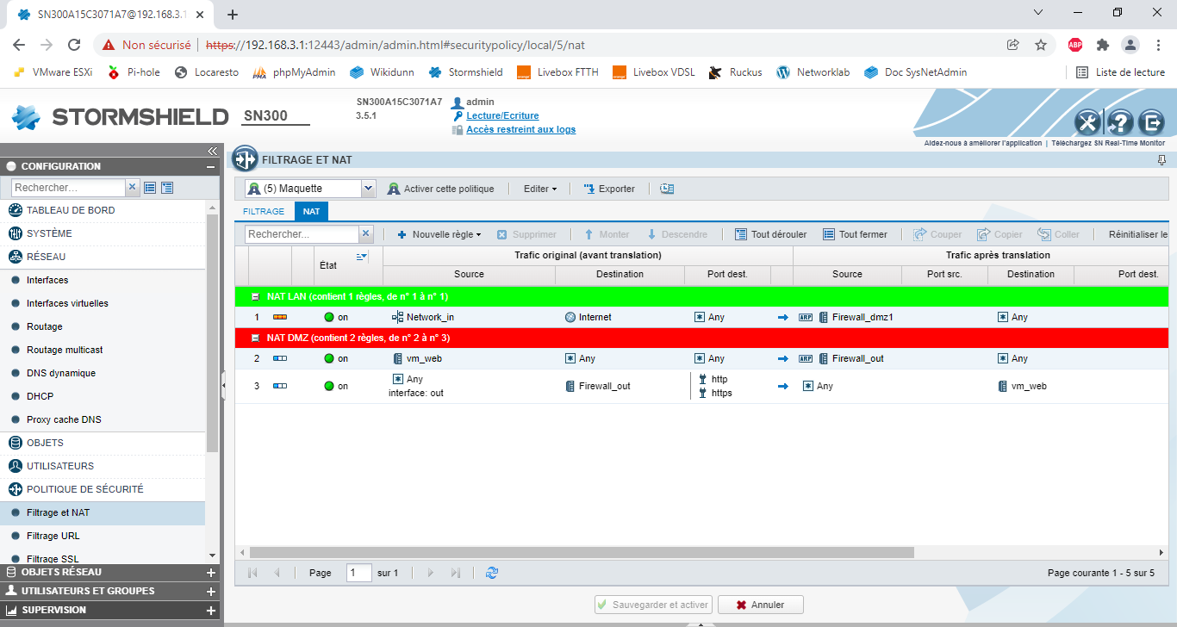Click rule 2 action icon
Image resolution: width=1177 pixels, height=627 pixels.
(280, 358)
